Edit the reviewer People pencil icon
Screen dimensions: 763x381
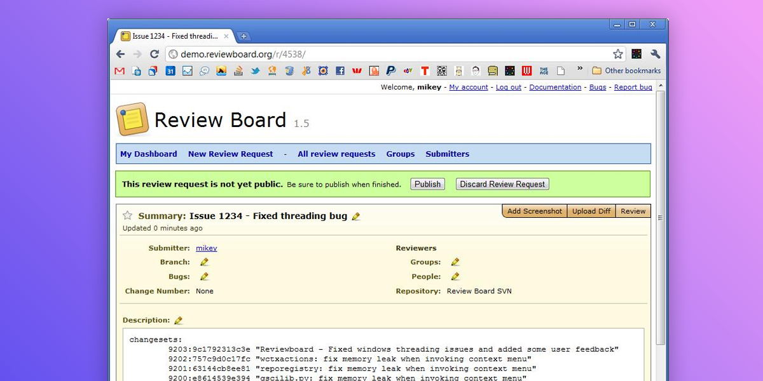pyautogui.click(x=455, y=277)
